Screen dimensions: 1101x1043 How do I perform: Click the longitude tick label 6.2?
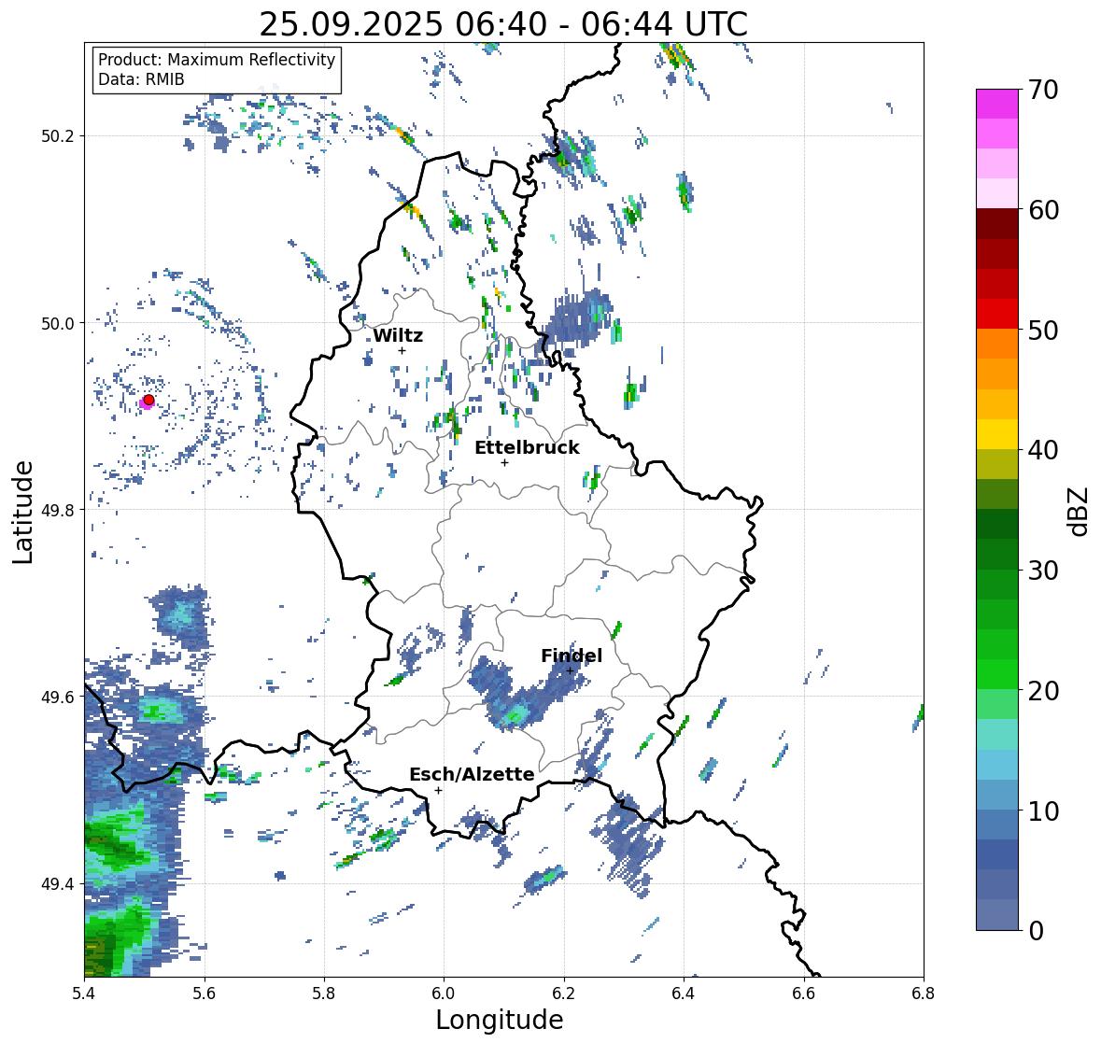[564, 994]
